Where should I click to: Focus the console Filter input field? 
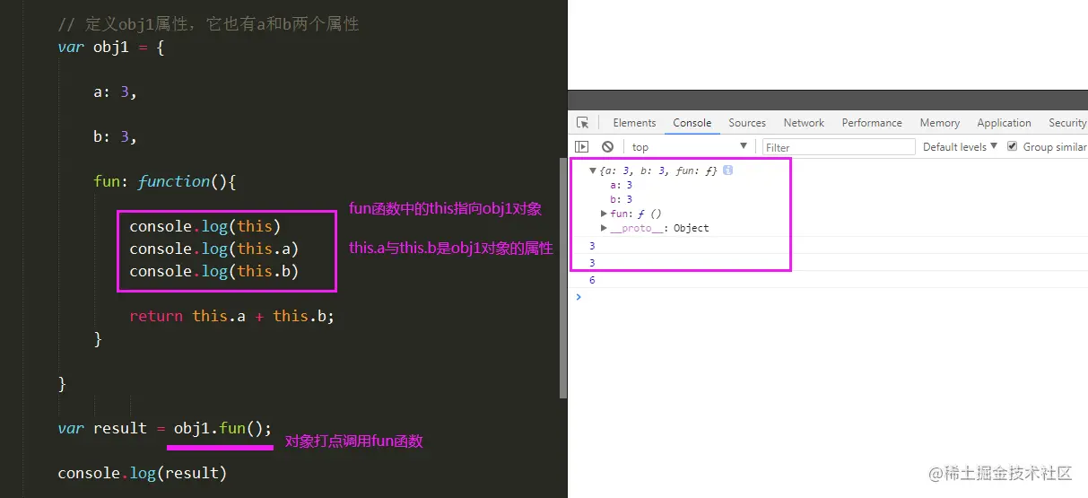point(839,146)
